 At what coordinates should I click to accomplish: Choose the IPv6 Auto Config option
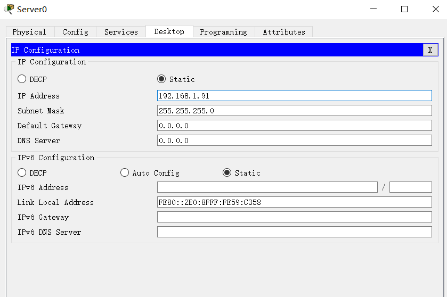[x=125, y=172]
